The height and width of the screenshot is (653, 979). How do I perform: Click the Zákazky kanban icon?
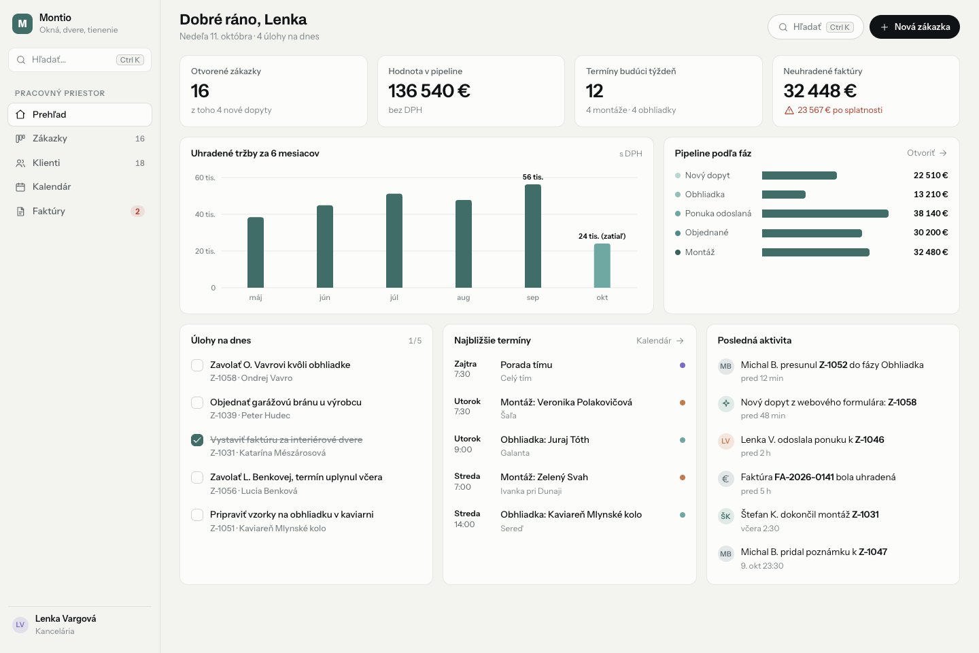point(20,139)
